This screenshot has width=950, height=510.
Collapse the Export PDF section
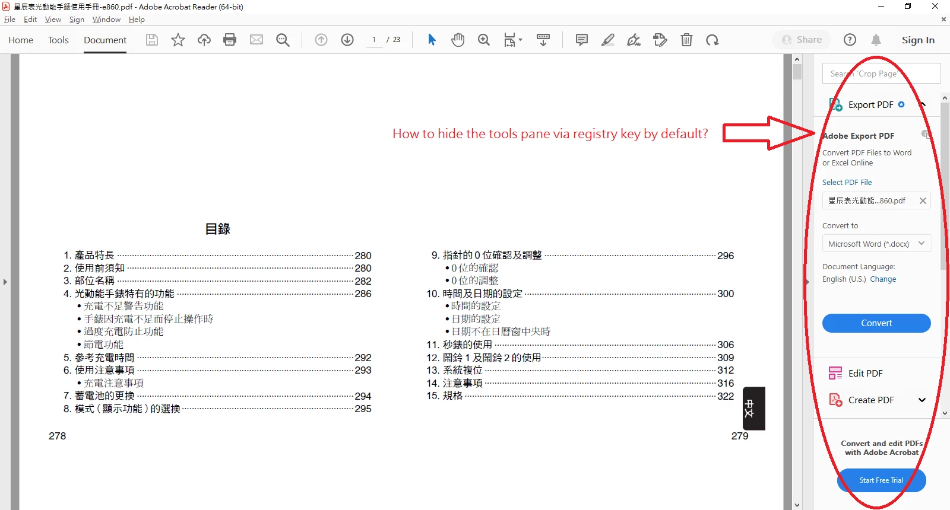(923, 104)
